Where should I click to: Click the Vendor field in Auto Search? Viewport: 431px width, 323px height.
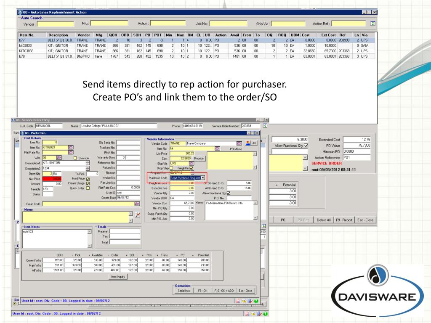[56, 24]
